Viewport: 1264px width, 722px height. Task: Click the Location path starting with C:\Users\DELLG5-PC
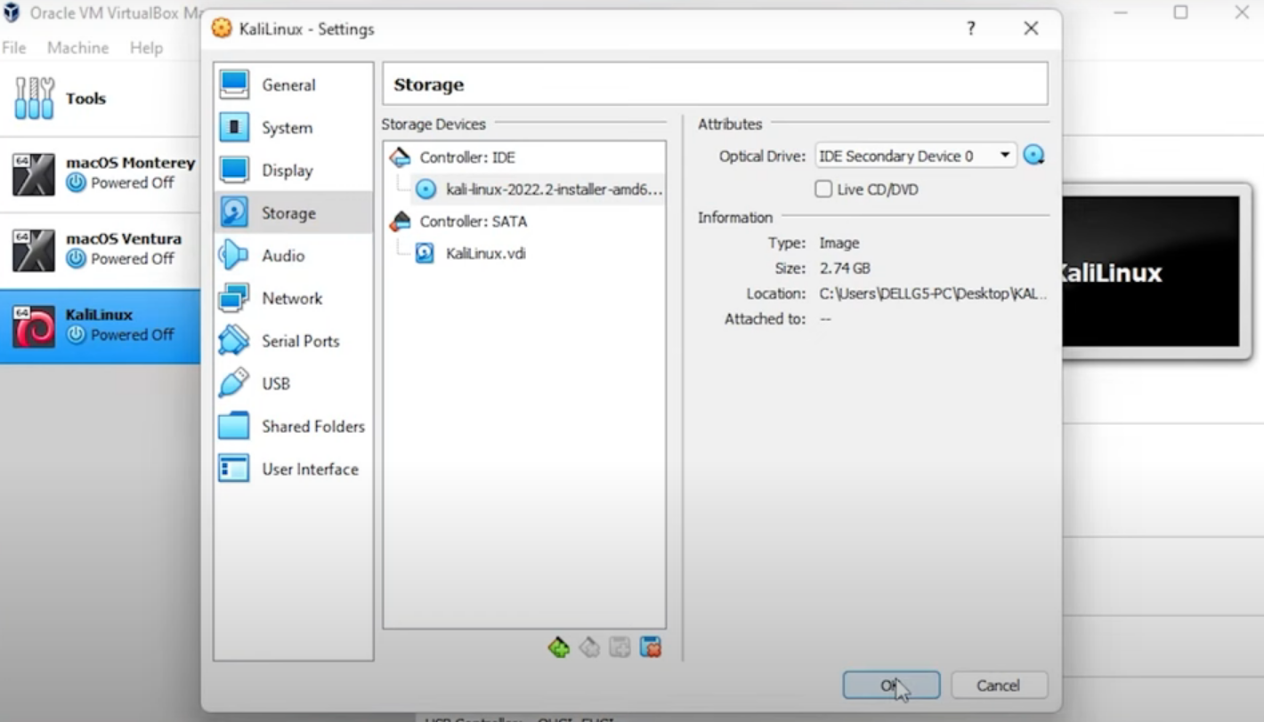tap(933, 293)
